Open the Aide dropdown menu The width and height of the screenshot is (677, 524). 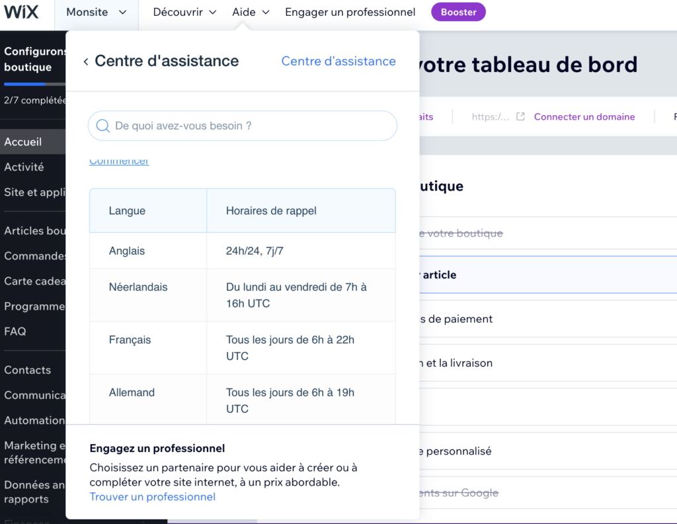coord(251,13)
